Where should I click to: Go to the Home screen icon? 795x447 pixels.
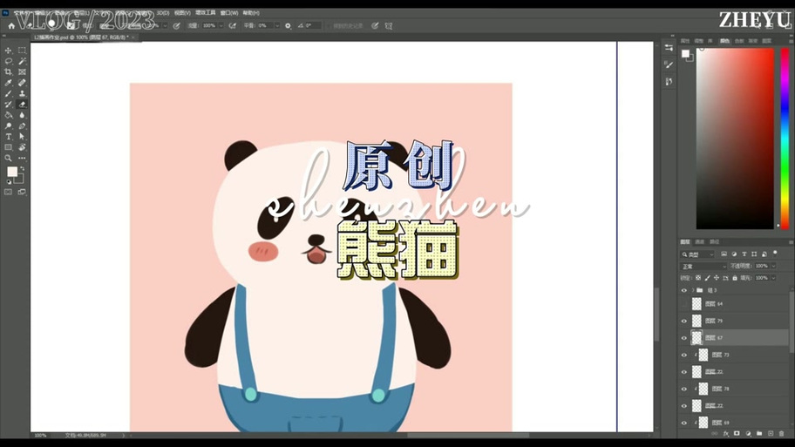click(11, 26)
